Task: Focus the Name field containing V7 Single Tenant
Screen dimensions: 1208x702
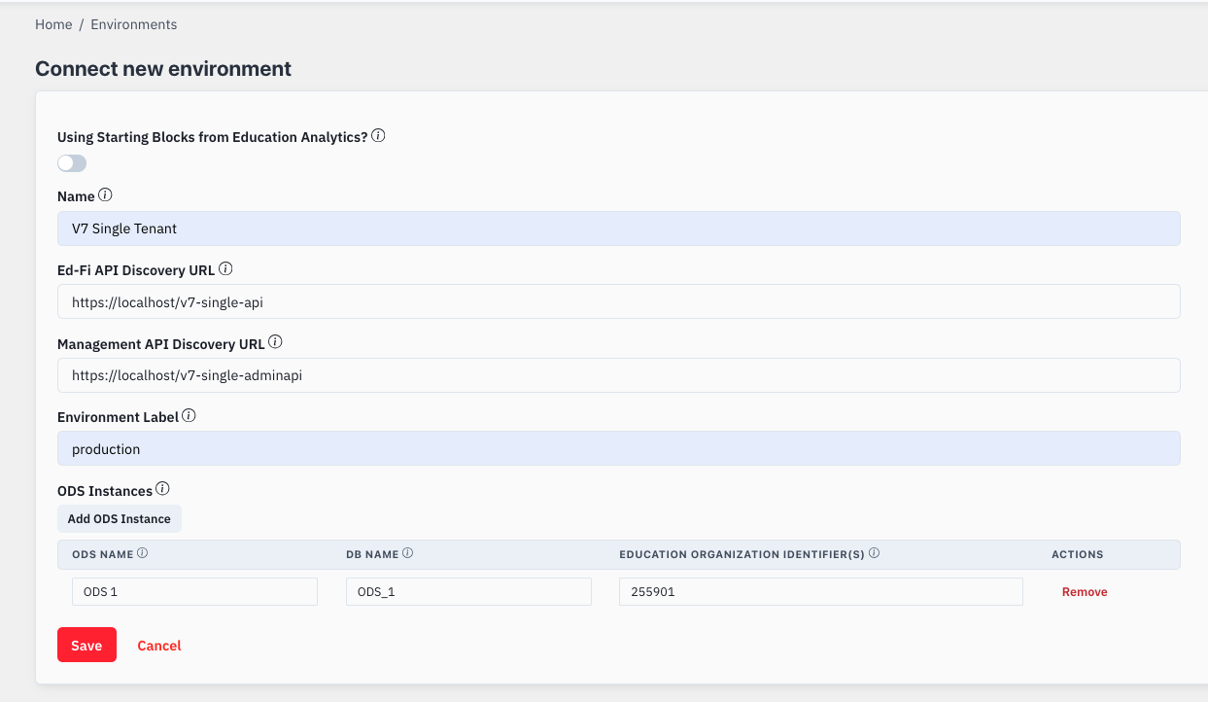Action: coord(618,228)
